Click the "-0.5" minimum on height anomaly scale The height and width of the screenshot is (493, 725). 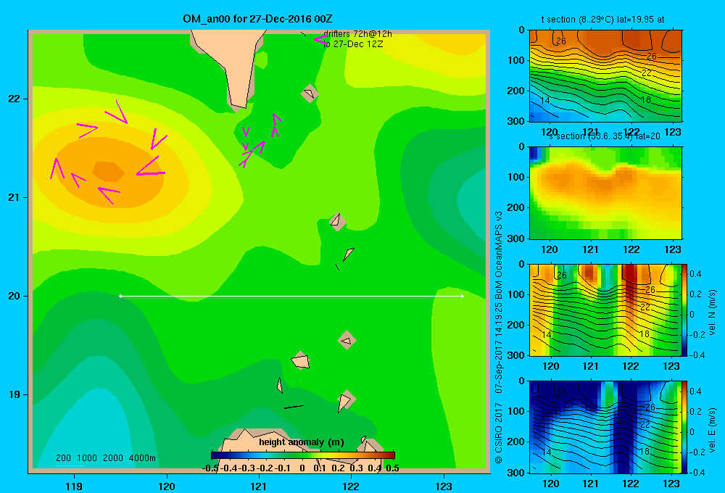point(210,468)
